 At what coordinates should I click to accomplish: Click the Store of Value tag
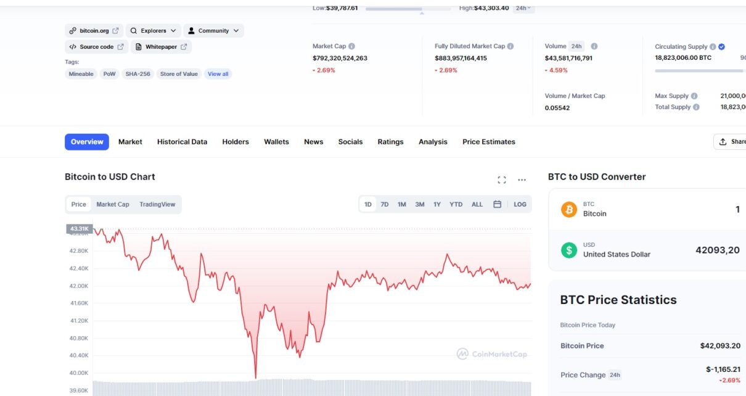[179, 74]
